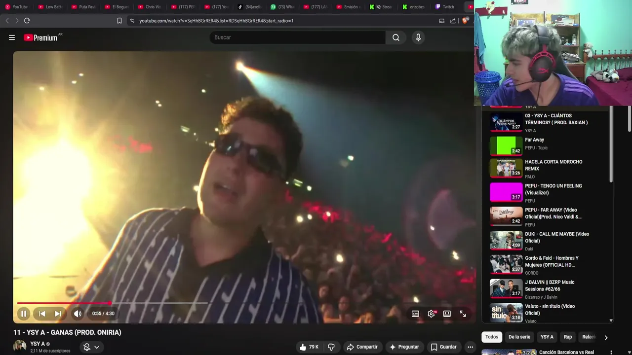Focus the Buscar search field

298,37
